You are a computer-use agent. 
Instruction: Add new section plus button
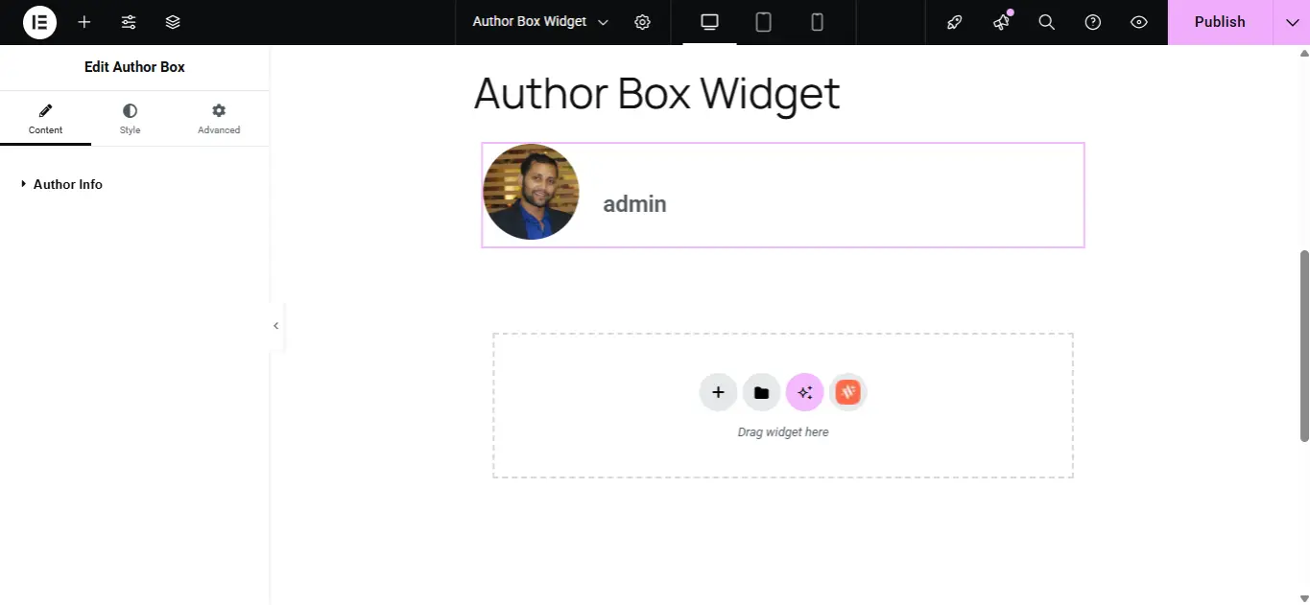point(718,392)
